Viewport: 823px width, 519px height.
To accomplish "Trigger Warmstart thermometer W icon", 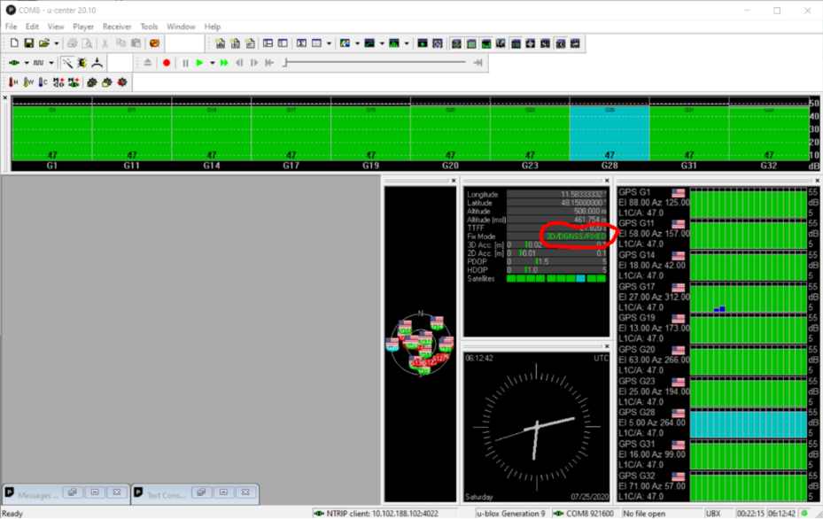I will coord(28,82).
